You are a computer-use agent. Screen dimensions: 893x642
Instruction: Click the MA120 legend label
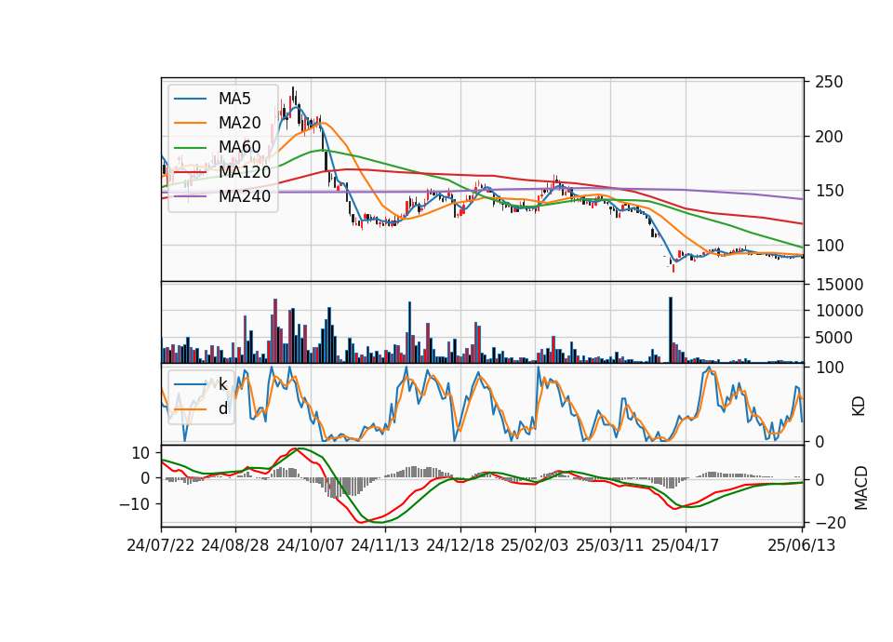click(x=245, y=171)
